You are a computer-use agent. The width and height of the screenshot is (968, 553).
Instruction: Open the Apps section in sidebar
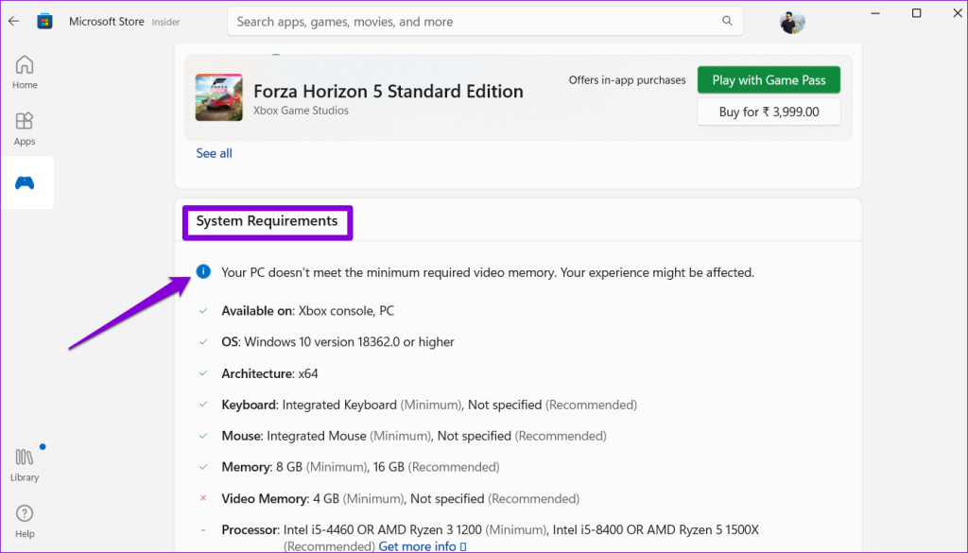point(25,129)
